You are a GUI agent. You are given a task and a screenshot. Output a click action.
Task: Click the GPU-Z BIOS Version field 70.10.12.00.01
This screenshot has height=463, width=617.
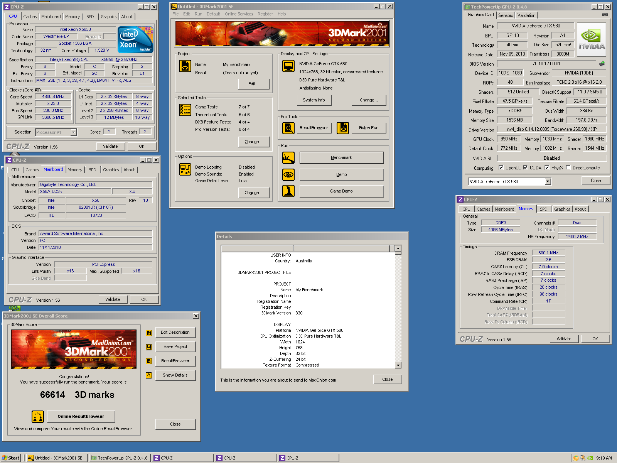pos(546,64)
